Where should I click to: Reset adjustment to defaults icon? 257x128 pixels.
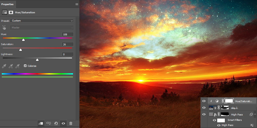pyautogui.click(x=56, y=123)
